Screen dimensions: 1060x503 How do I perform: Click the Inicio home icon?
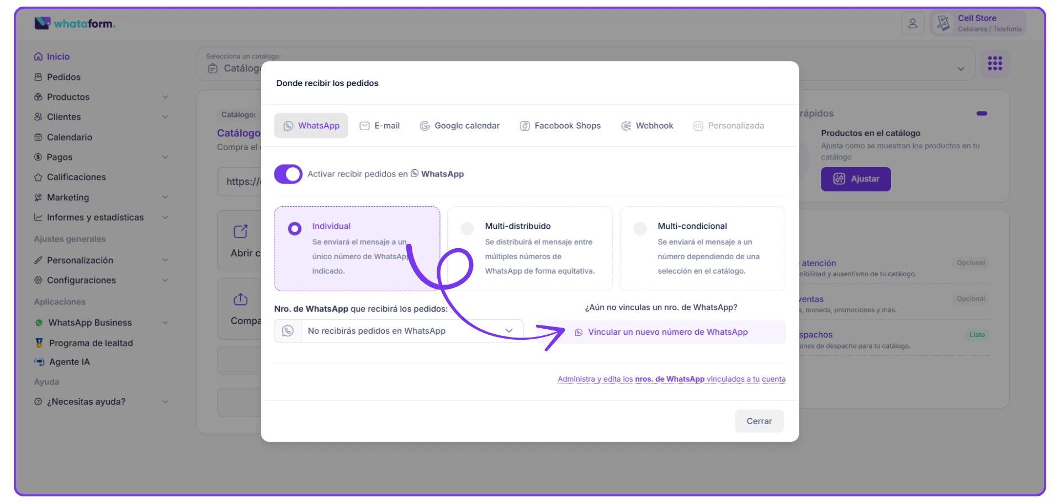click(x=38, y=57)
